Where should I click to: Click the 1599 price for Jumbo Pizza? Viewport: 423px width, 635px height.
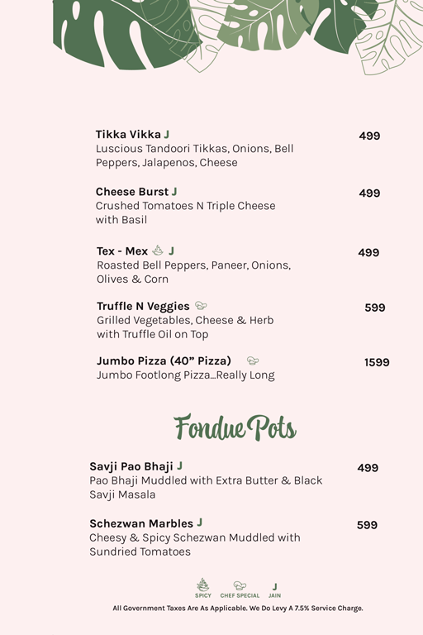point(377,362)
